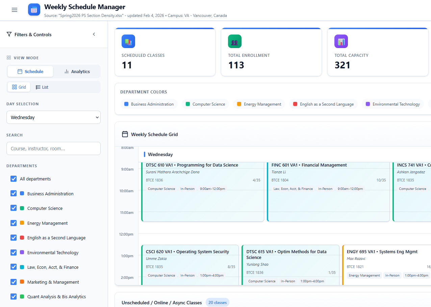Click the Total Enrollment people icon

tap(235, 41)
